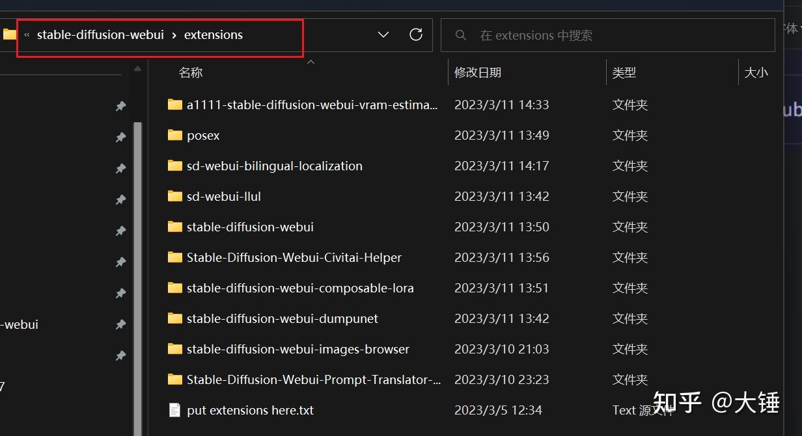Click the refresh icon next to address bar
This screenshot has width=802, height=436.
(416, 34)
